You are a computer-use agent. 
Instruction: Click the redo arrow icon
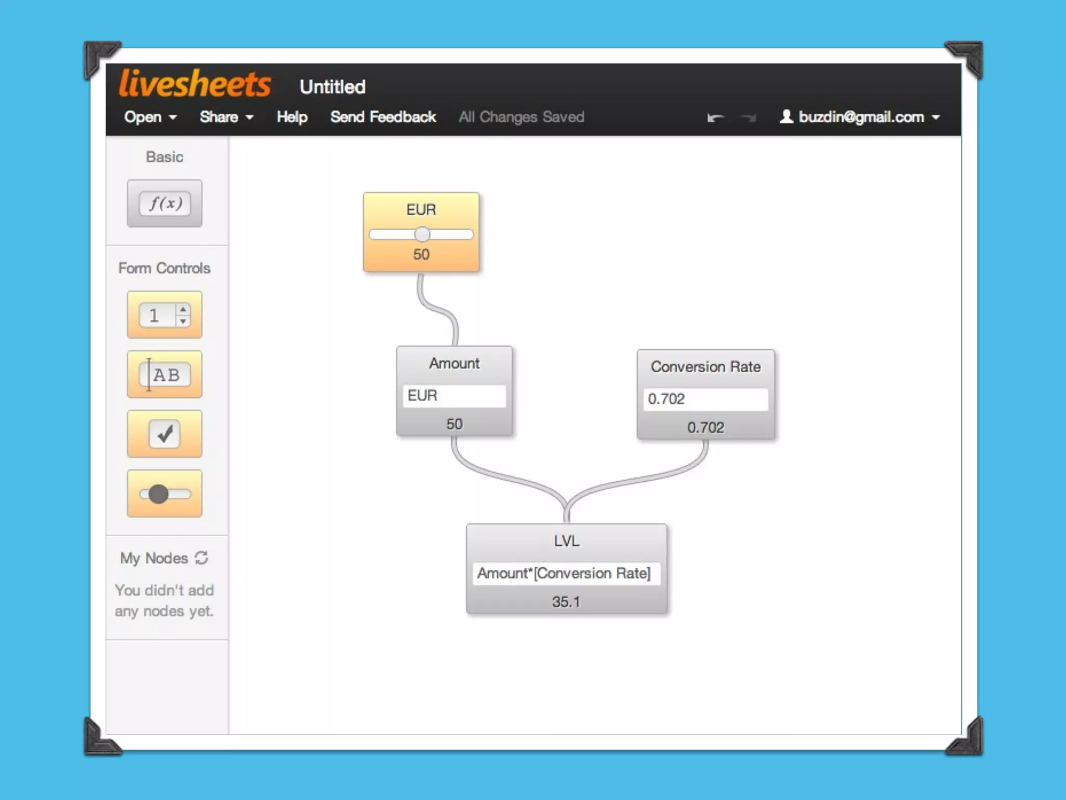(748, 118)
